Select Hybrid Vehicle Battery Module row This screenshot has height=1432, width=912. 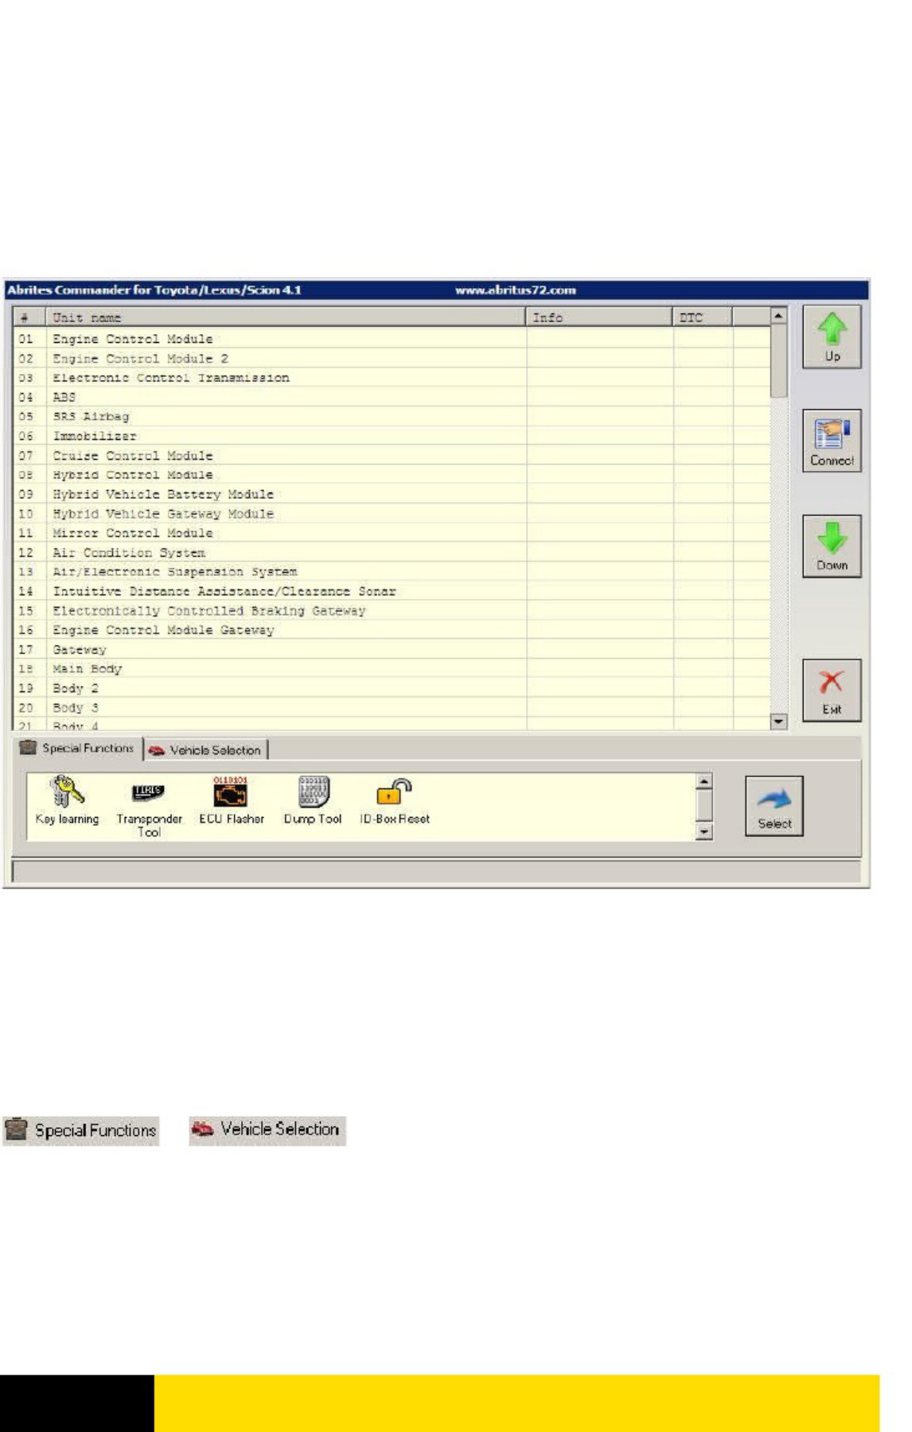pyautogui.click(x=392, y=494)
